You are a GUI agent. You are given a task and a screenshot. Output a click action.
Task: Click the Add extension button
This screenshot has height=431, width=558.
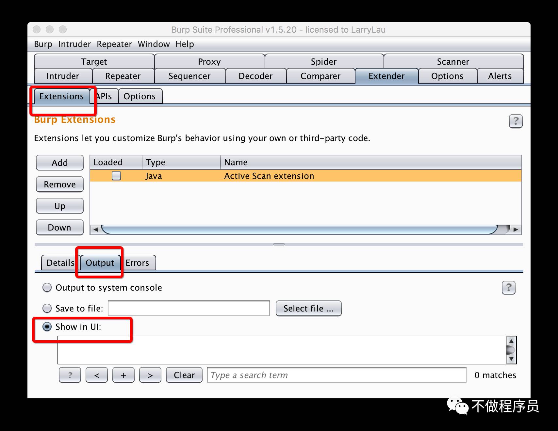click(60, 163)
